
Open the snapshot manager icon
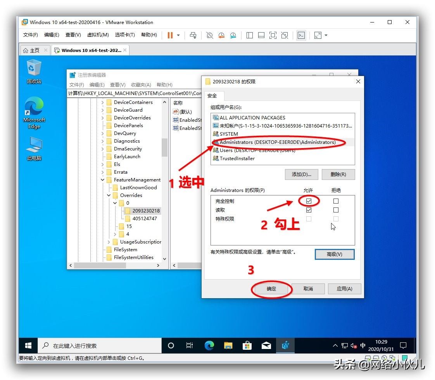233,35
